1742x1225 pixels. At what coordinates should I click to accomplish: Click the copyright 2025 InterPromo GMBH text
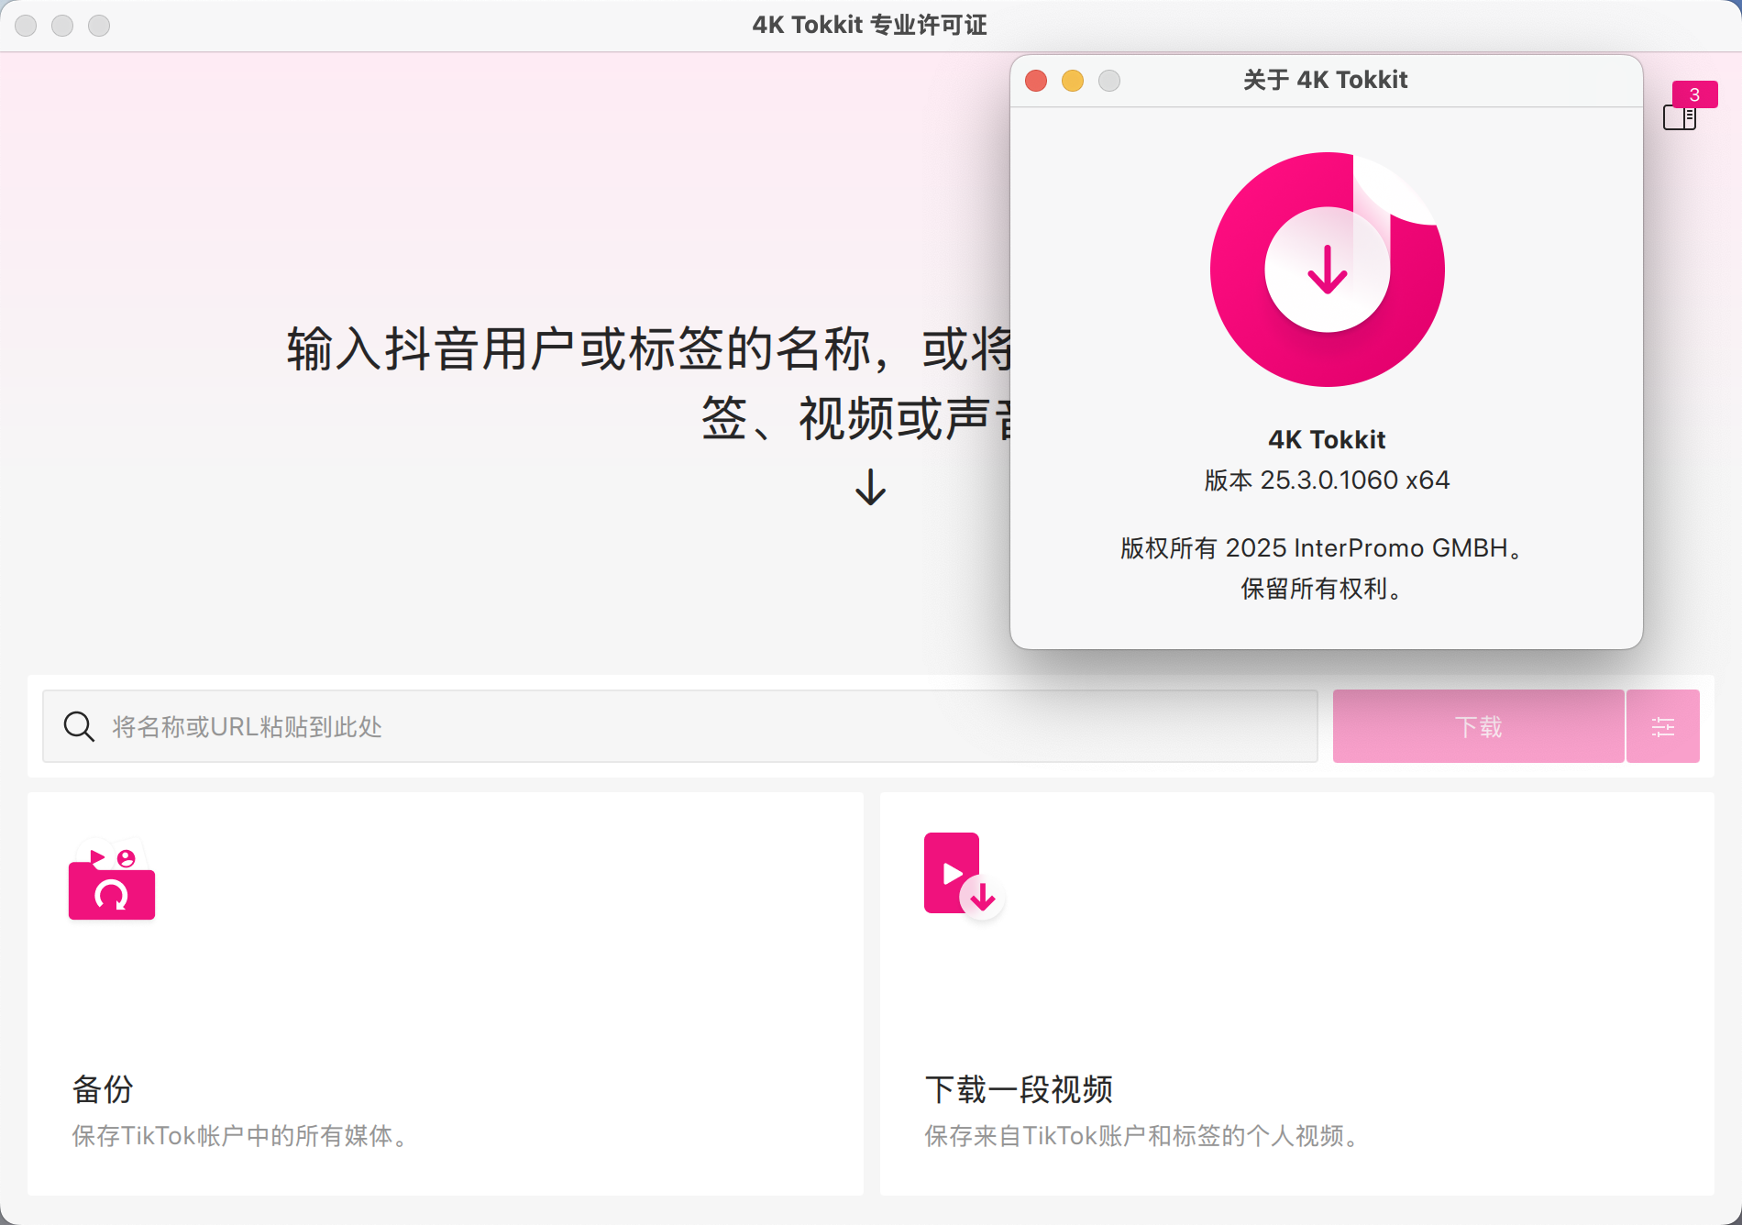pyautogui.click(x=1321, y=547)
